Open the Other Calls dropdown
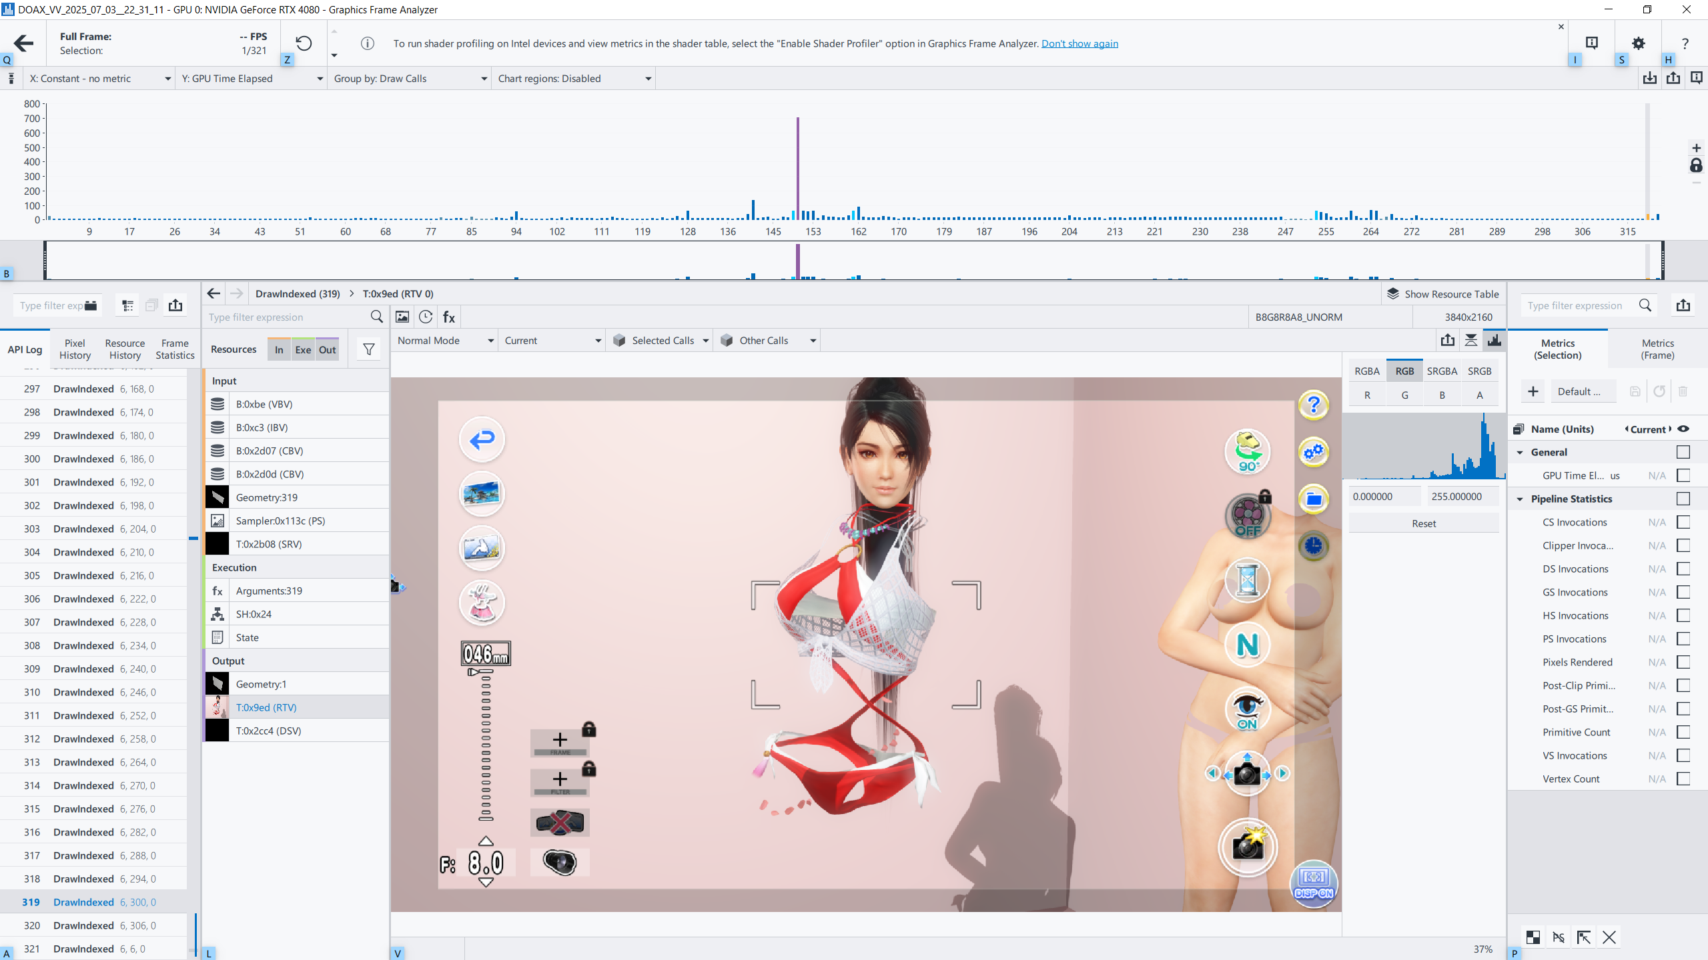Viewport: 1708px width, 960px height. click(x=767, y=341)
